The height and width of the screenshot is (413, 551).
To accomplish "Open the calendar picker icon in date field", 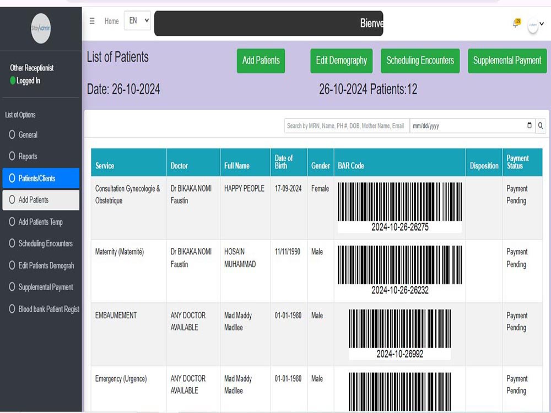I will (529, 126).
